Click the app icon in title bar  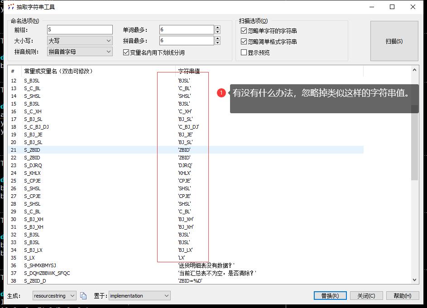[10, 7]
